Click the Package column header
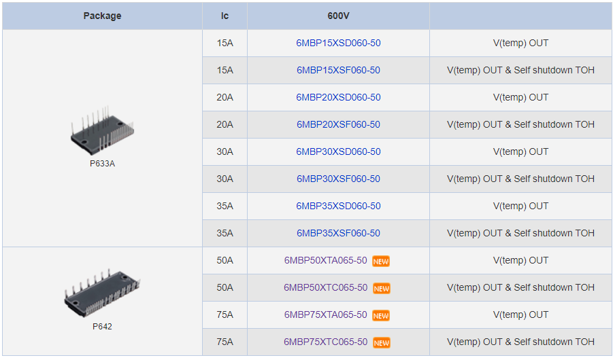613x360 pixels. pyautogui.click(x=103, y=16)
